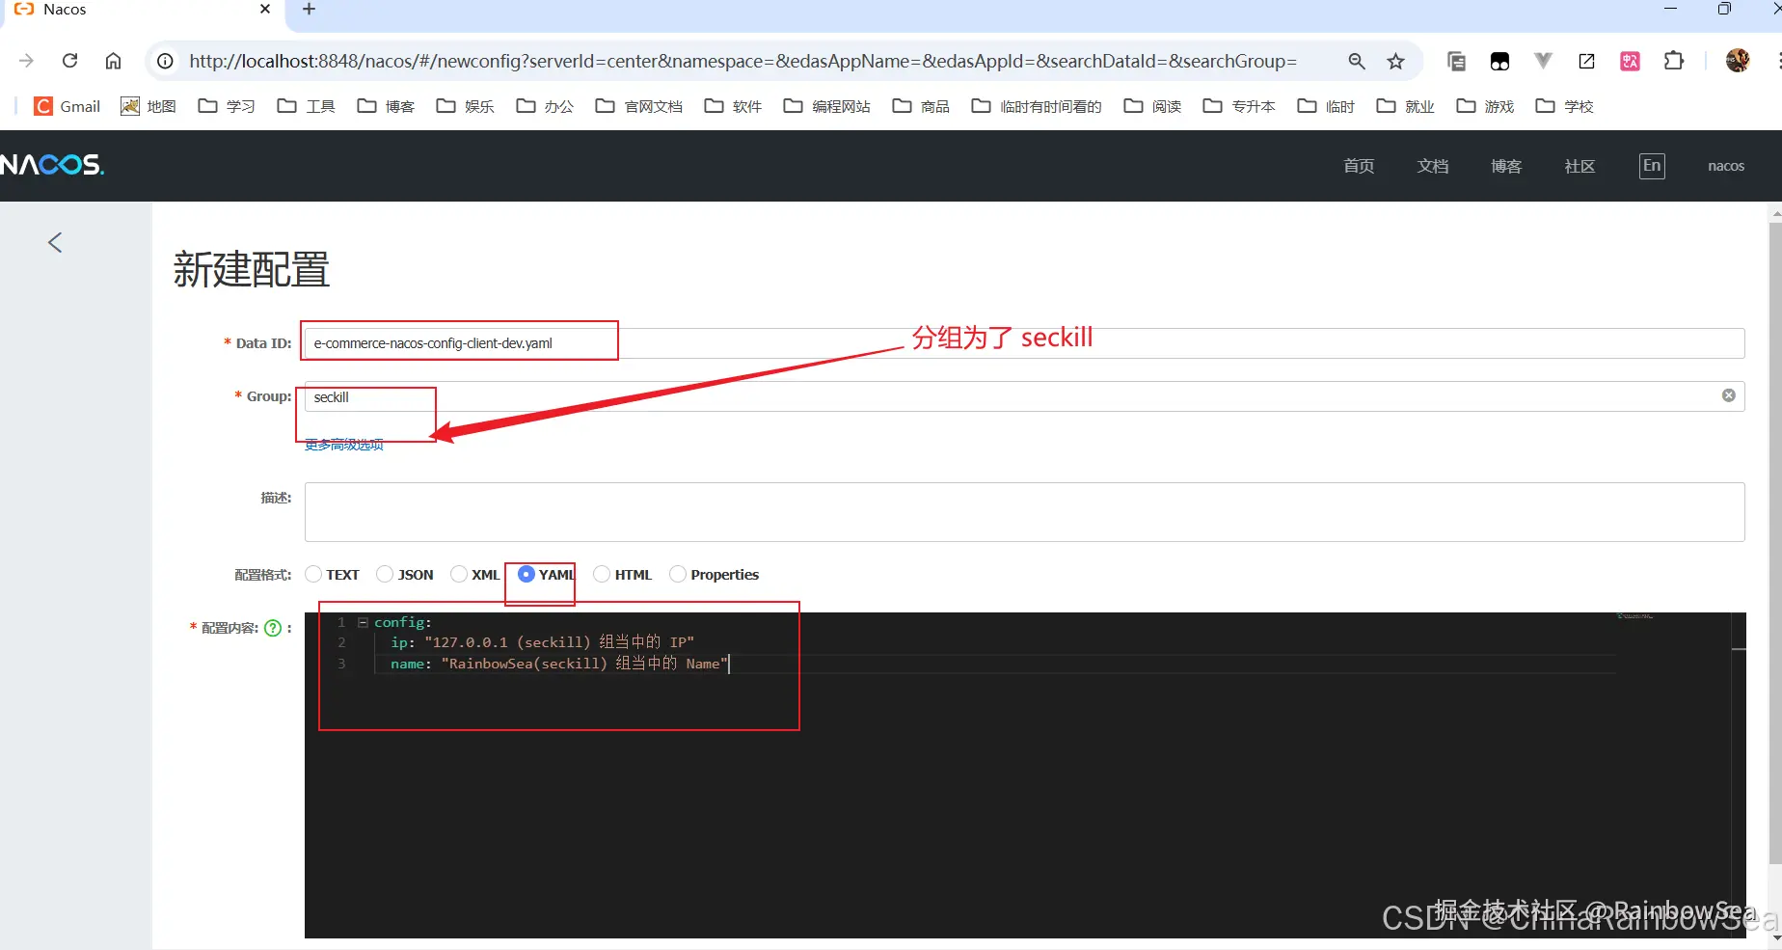Select the TEXT format radio button
This screenshot has width=1782, height=950.
[x=313, y=575]
